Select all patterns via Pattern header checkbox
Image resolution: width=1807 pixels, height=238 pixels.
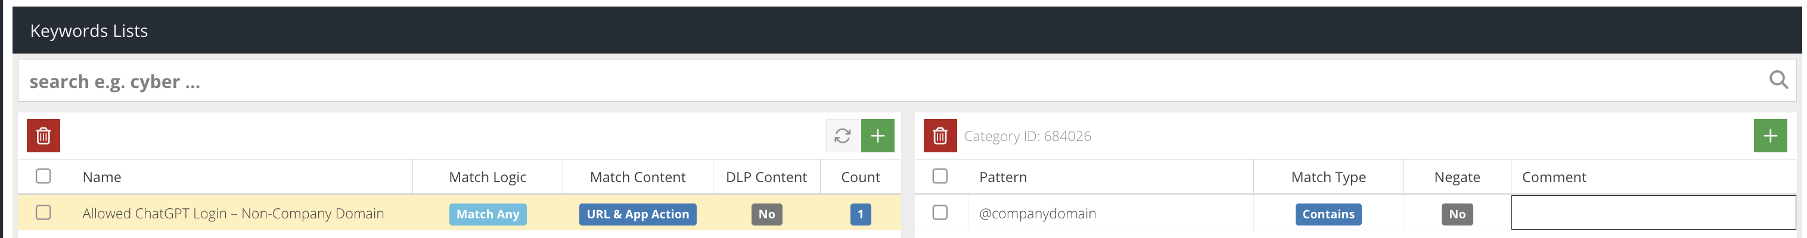940,176
